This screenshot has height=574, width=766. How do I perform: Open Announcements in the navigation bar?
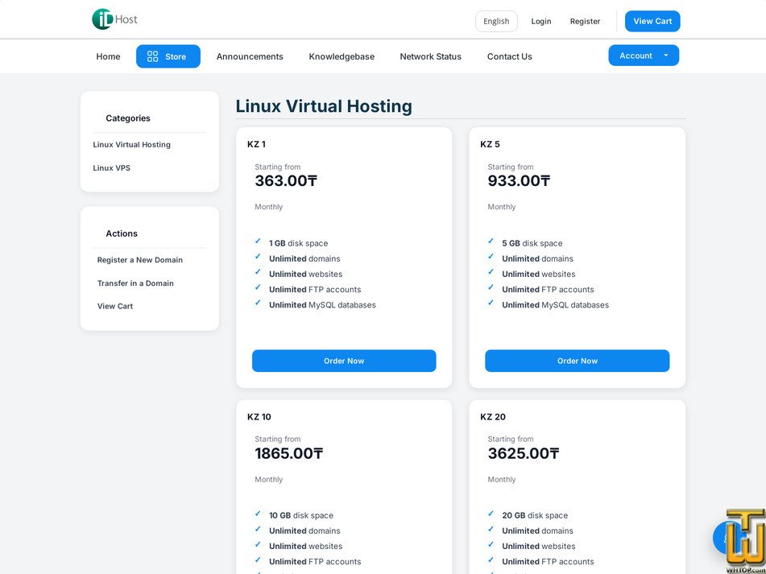[x=250, y=56]
